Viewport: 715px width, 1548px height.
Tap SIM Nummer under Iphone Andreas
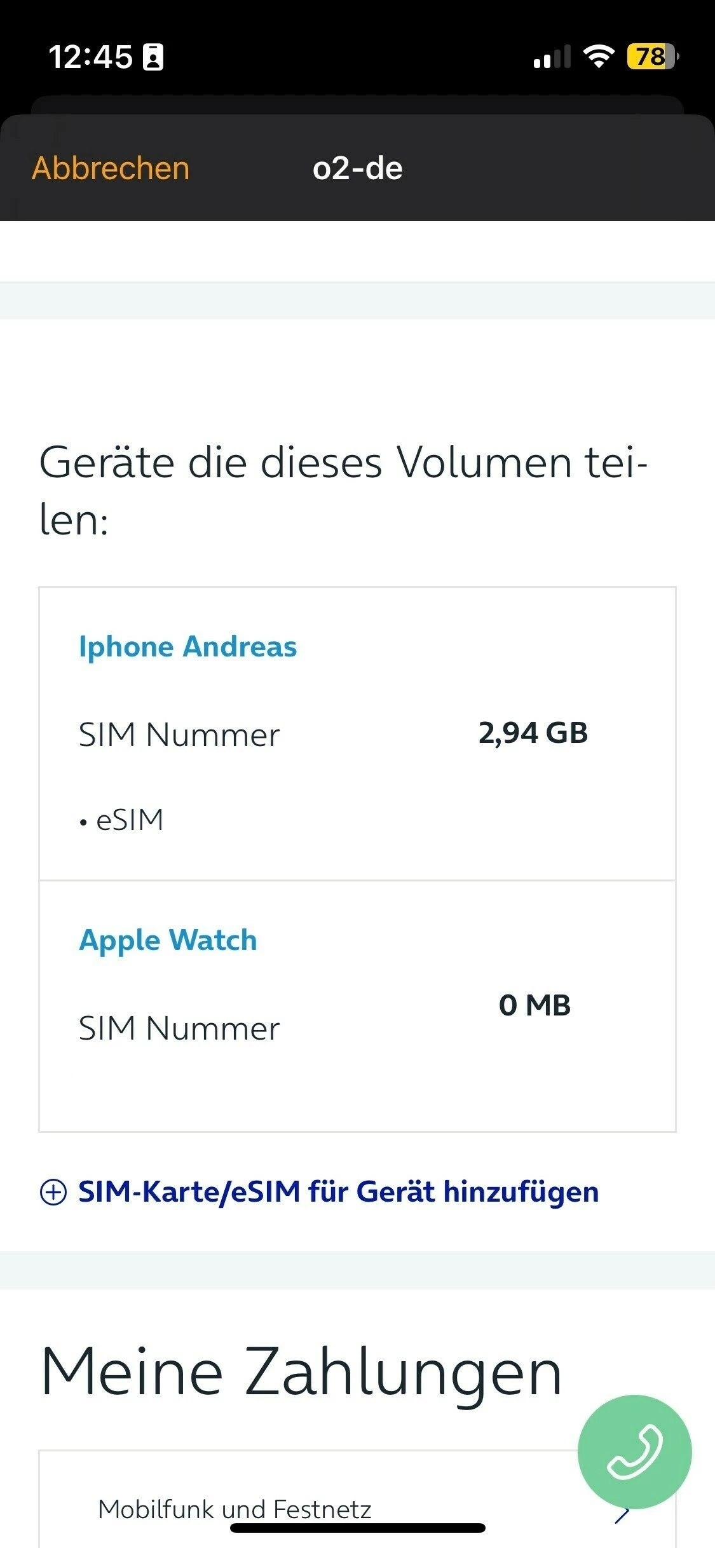179,735
